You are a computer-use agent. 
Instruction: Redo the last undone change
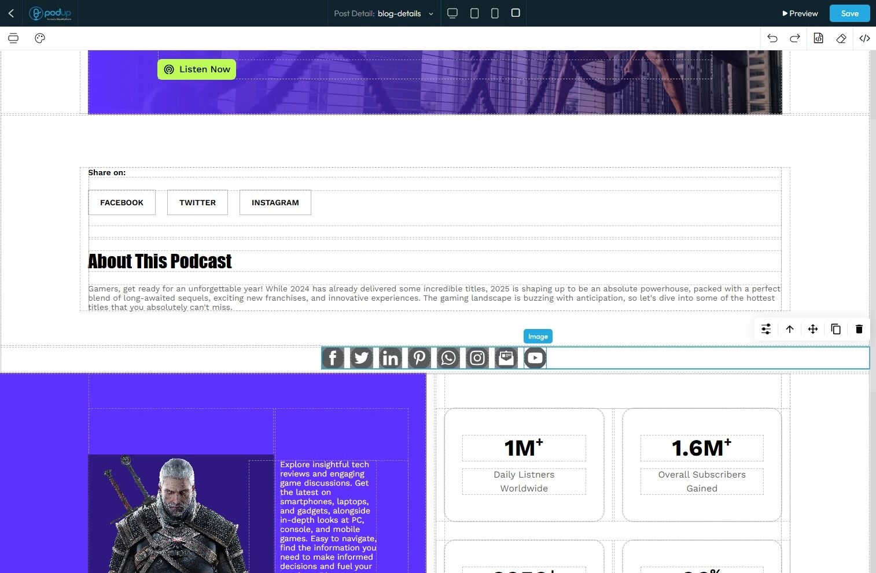pyautogui.click(x=795, y=38)
